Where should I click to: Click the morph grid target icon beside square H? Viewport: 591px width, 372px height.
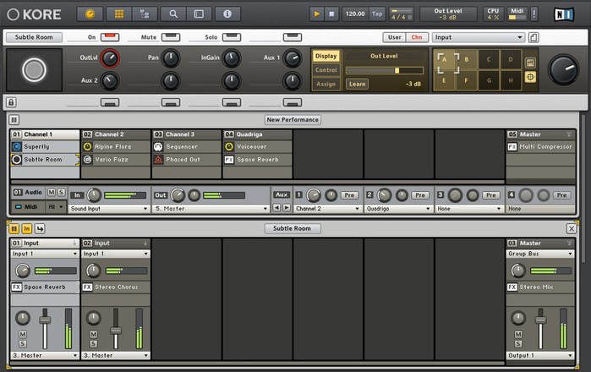tap(530, 77)
